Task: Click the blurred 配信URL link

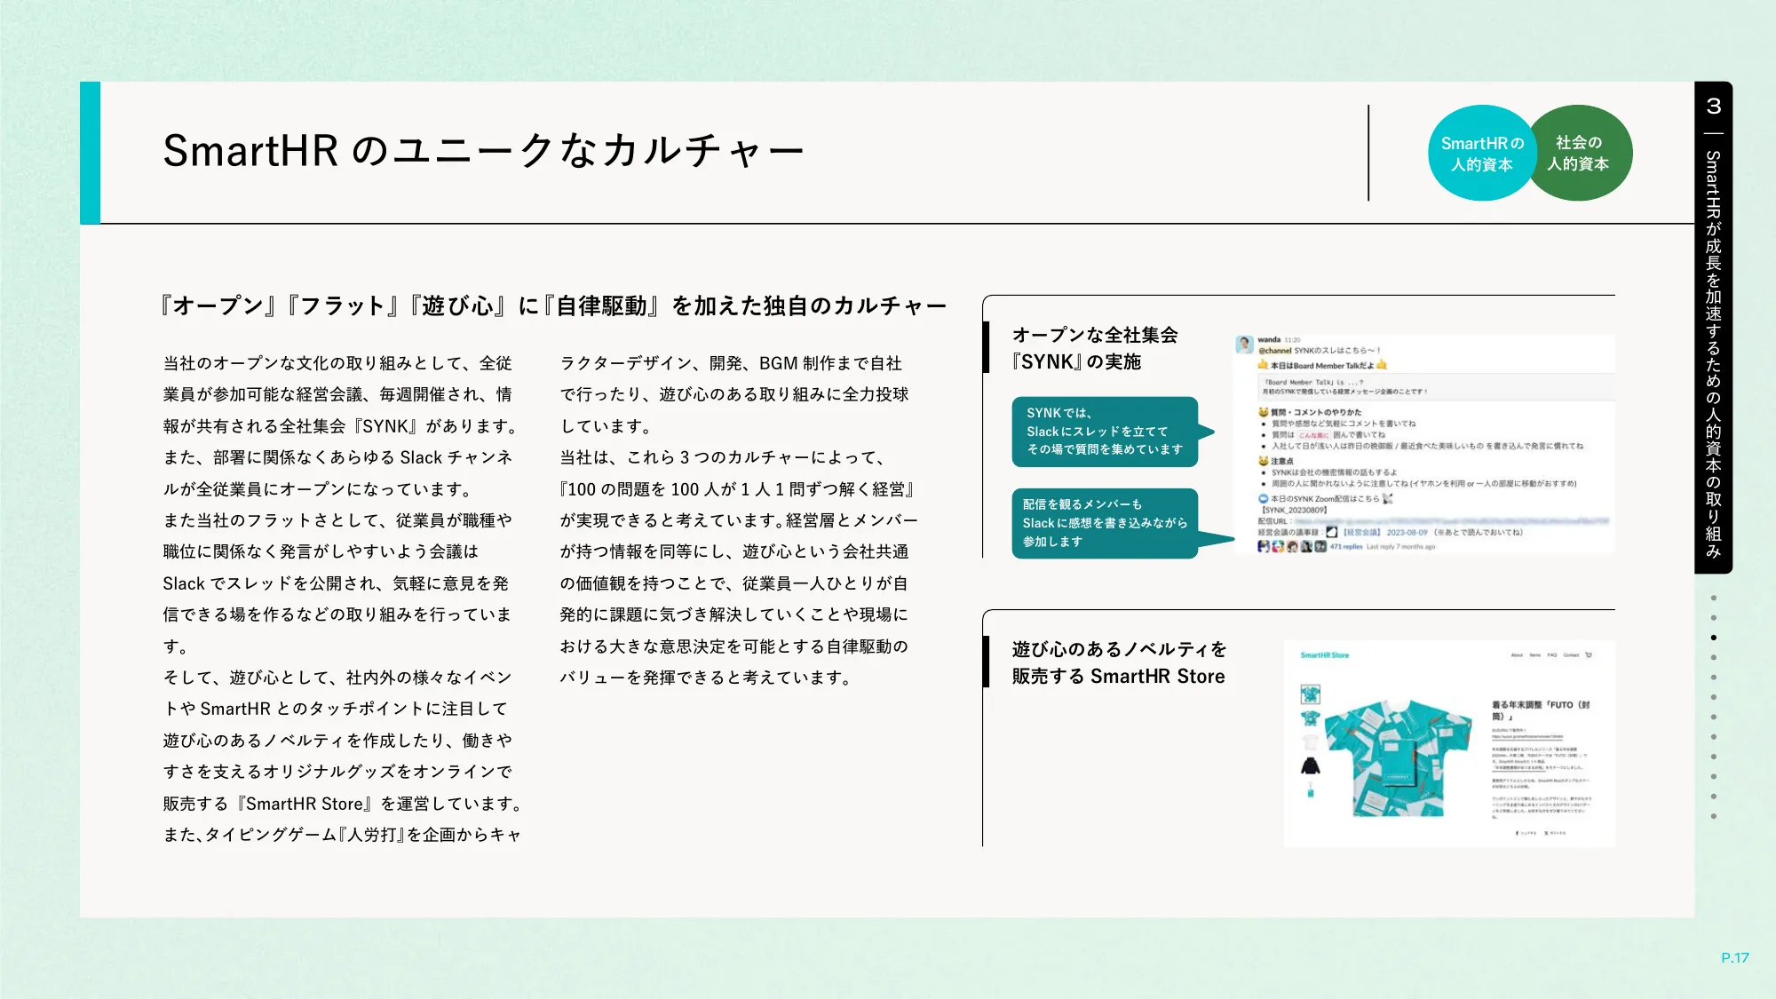Action: click(x=1452, y=521)
